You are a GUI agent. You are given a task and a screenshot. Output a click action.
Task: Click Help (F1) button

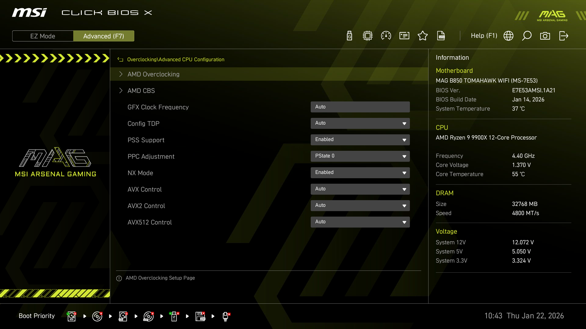pyautogui.click(x=484, y=36)
